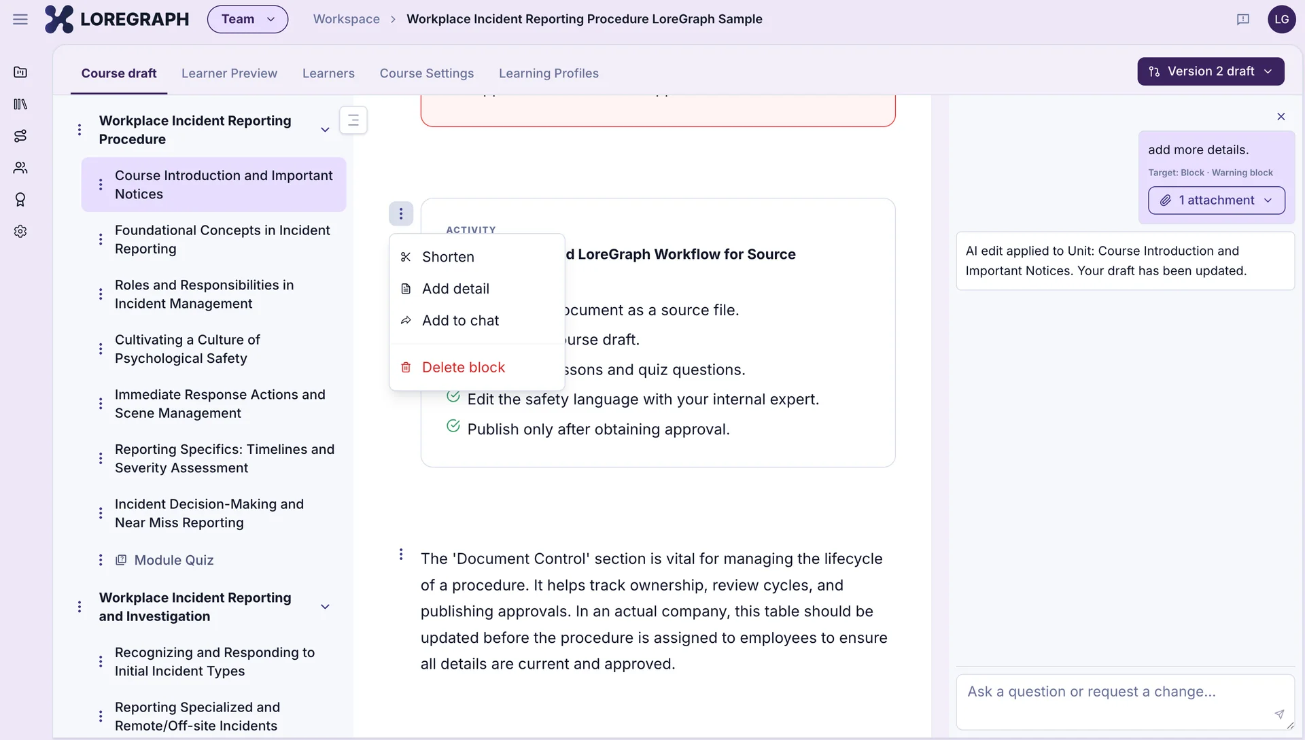
Task: Open the award badge icon in sidebar
Action: [20, 200]
